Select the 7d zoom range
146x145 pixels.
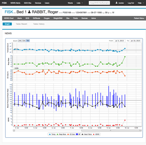(x=28, y=41)
